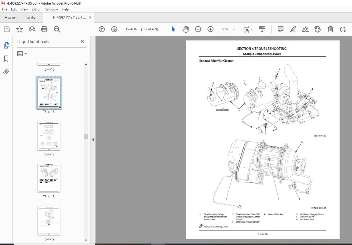Close the Page Thumbnails panel
Image resolution: width=352 pixels, height=245 pixels.
pyautogui.click(x=82, y=41)
